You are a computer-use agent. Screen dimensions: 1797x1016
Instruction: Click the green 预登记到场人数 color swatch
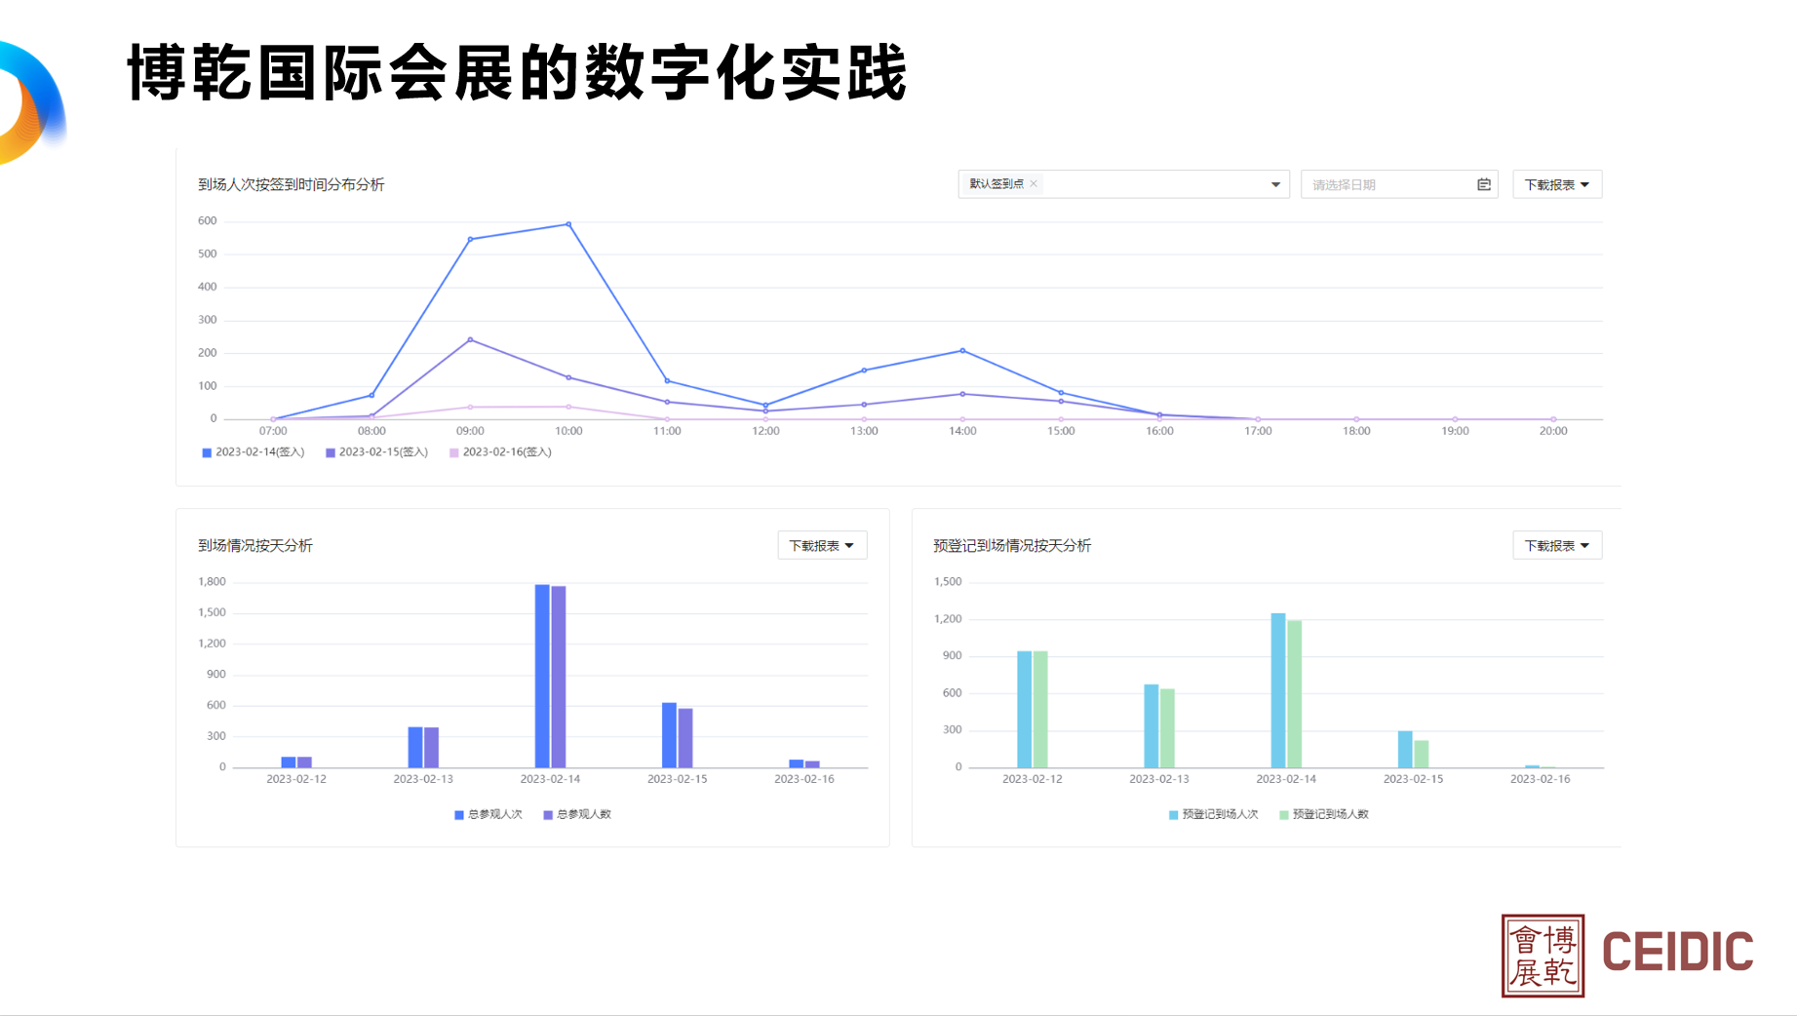[x=1284, y=813]
